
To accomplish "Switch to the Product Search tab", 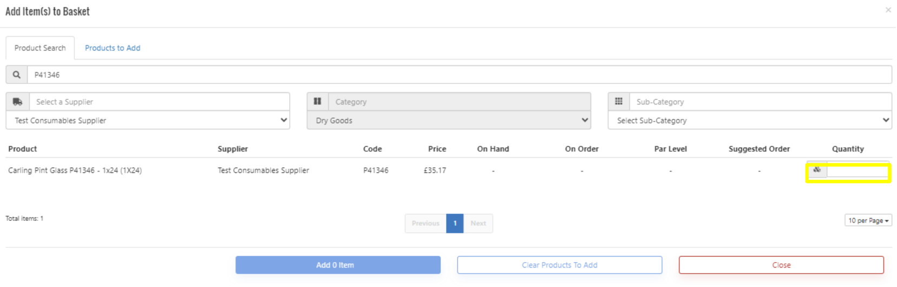I will (40, 48).
